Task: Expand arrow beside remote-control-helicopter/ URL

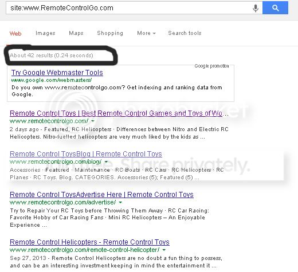Action: tap(164, 250)
